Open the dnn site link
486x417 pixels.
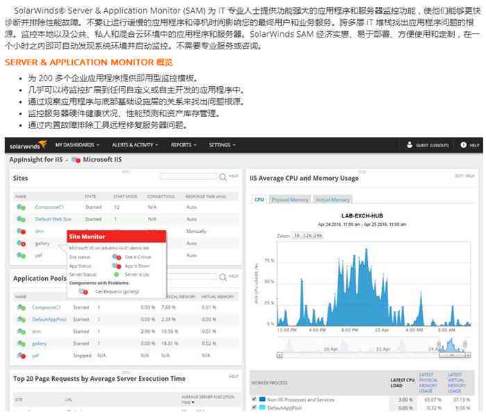pyautogui.click(x=40, y=231)
